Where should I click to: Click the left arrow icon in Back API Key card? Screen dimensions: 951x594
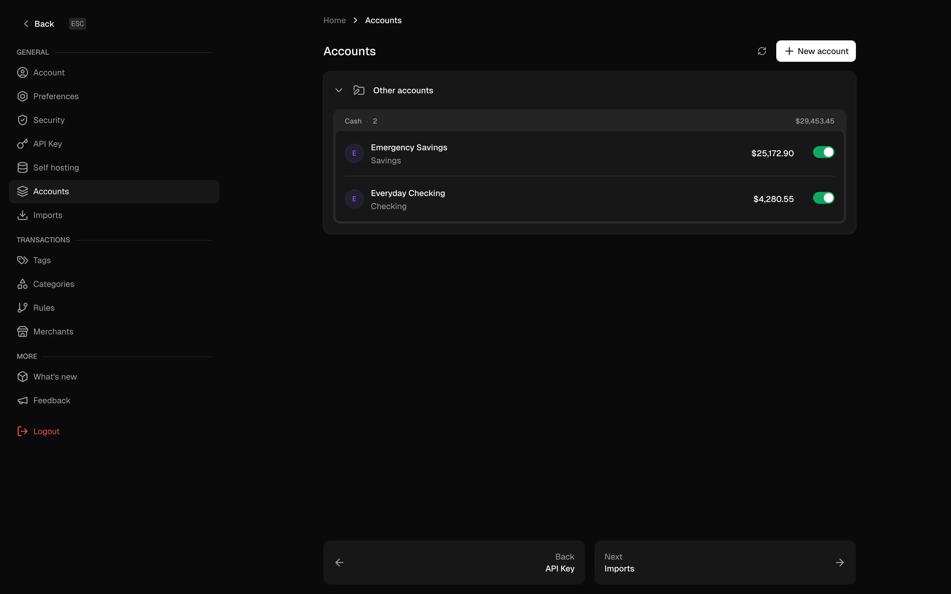(x=339, y=563)
